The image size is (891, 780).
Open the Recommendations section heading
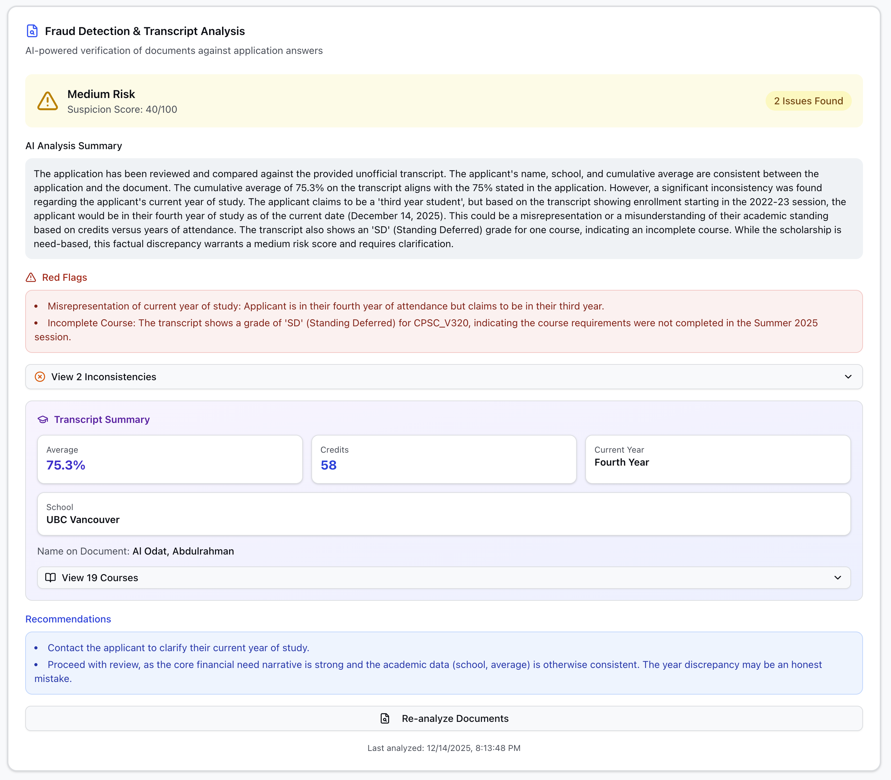68,619
